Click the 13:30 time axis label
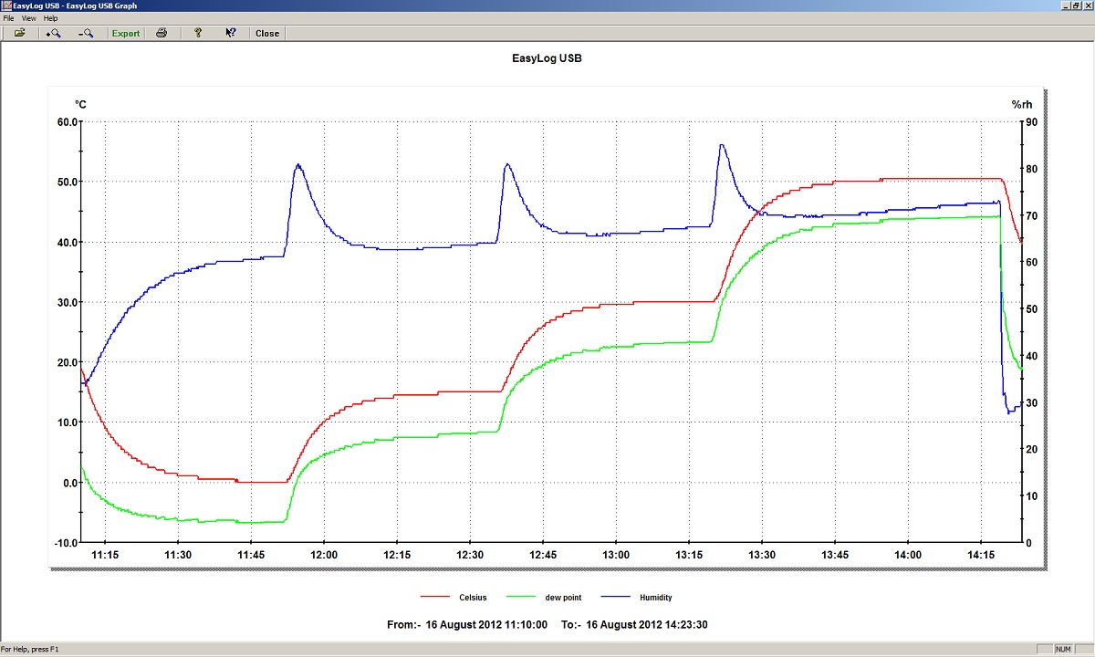 pyautogui.click(x=762, y=555)
